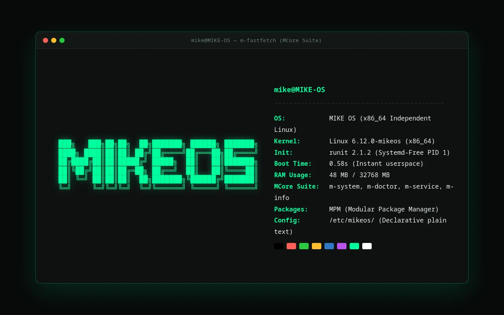Select '/etc/mikeos/ (Declarative plain' text
This screenshot has width=504, height=315.
[x=388, y=220]
